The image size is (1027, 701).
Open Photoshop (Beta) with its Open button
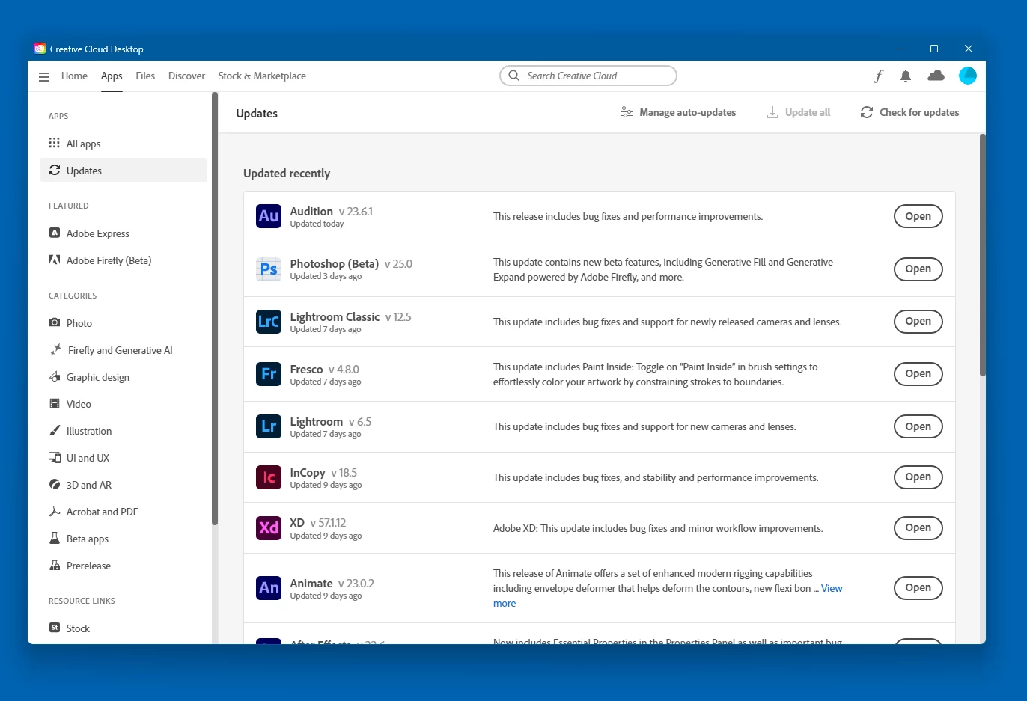(x=918, y=269)
